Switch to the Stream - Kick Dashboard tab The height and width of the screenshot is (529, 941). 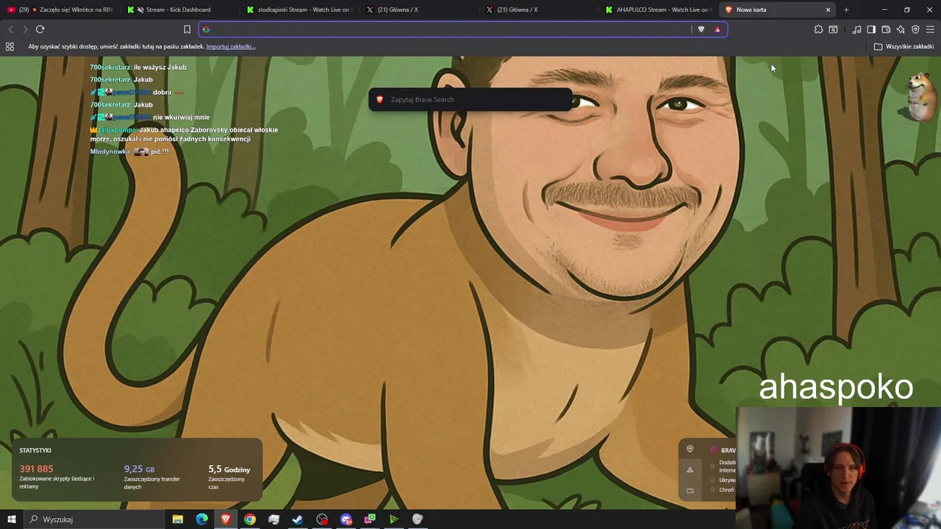178,10
